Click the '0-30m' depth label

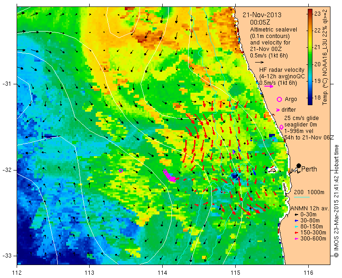pos(308,215)
